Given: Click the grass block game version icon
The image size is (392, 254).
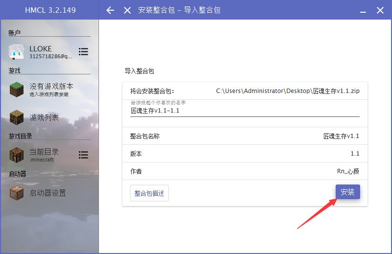Looking at the screenshot, I should tap(17, 90).
